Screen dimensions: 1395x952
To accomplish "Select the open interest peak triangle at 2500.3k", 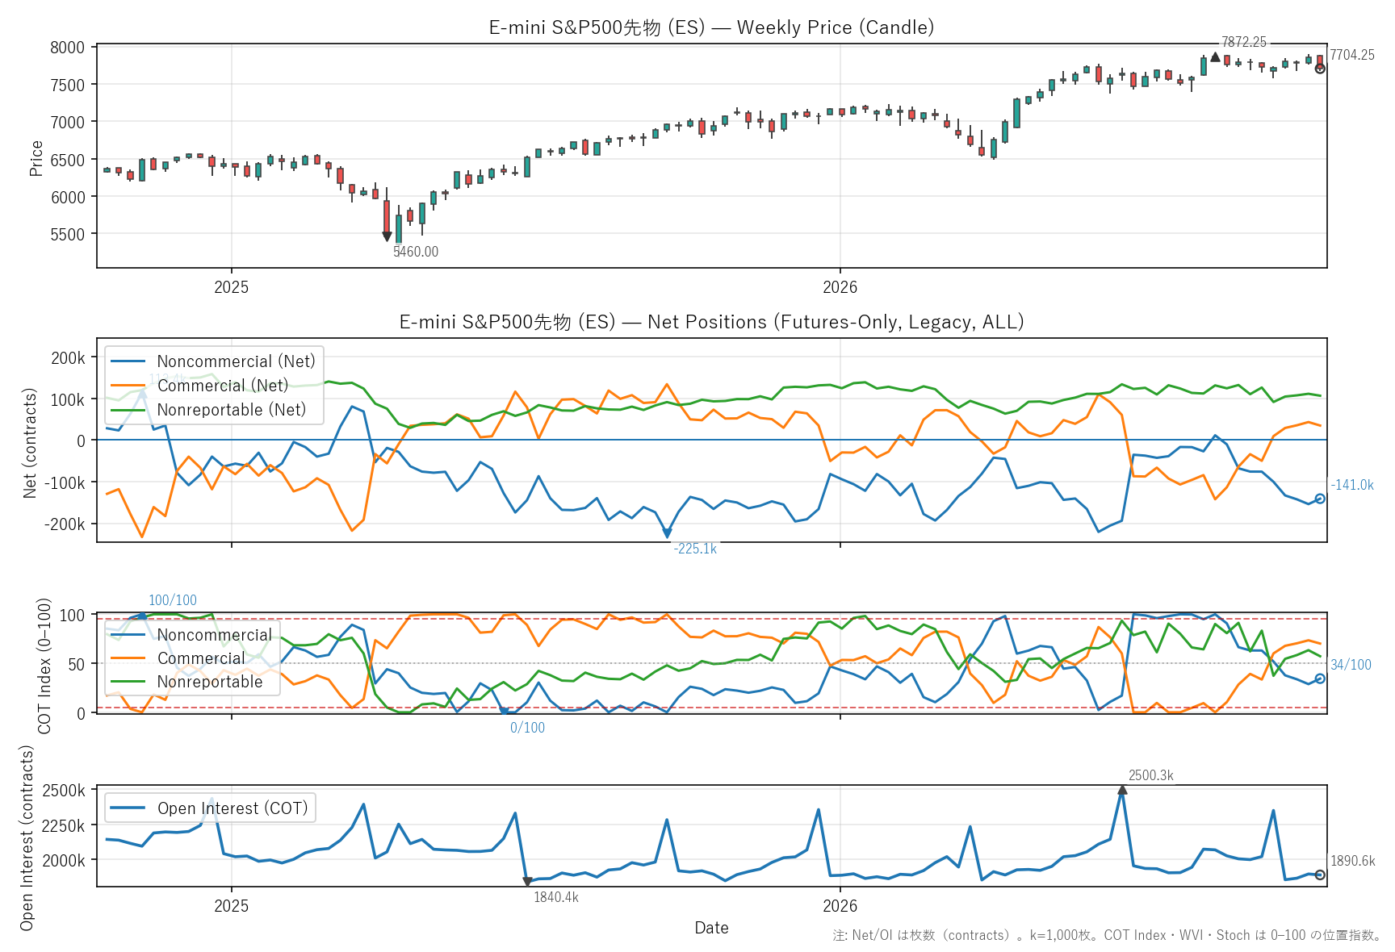I will 1122,790.
